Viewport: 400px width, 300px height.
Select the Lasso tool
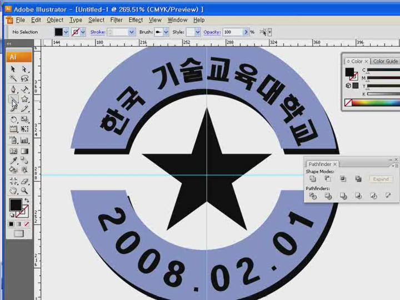[x=24, y=78]
